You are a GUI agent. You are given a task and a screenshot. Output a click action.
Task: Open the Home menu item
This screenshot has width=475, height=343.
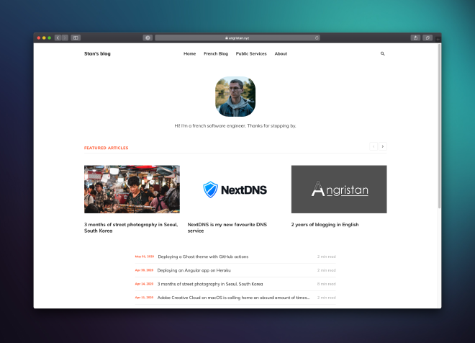(x=189, y=53)
